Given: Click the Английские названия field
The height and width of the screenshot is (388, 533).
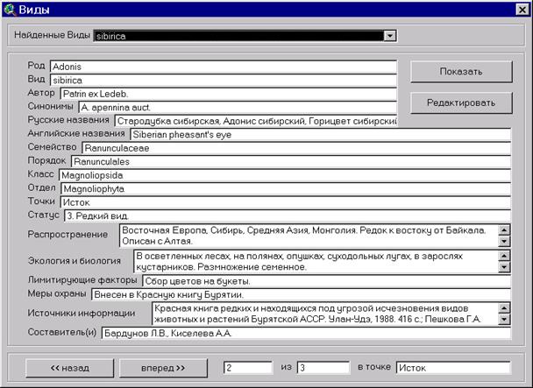Looking at the screenshot, I should [x=319, y=135].
